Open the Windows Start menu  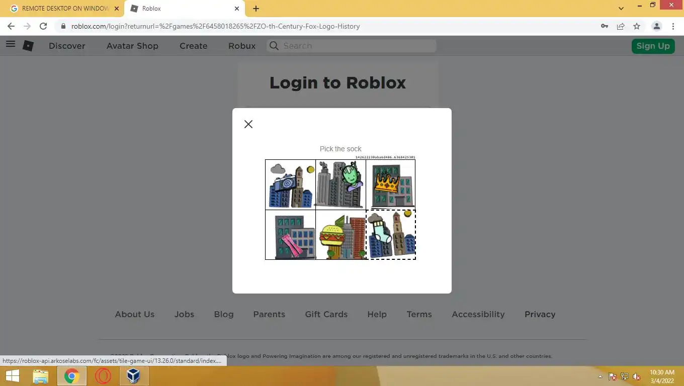click(13, 376)
